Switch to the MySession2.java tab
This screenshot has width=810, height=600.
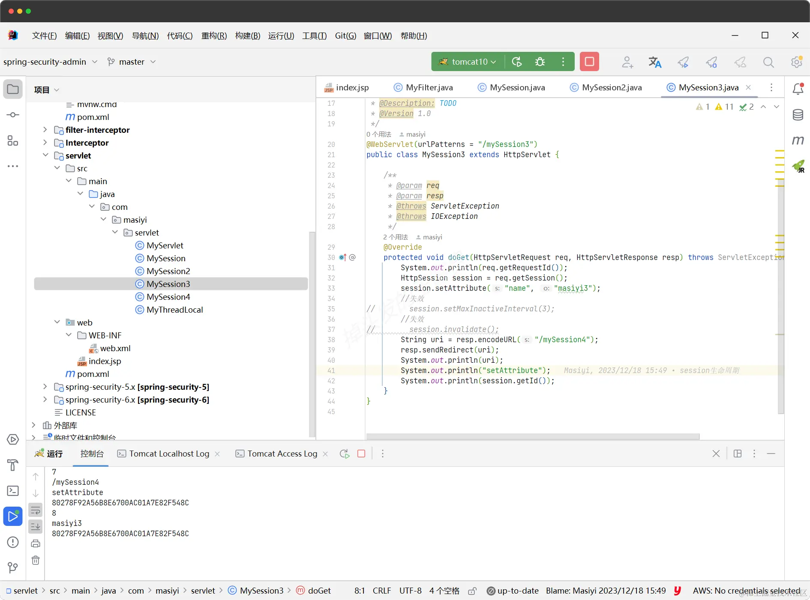point(606,87)
